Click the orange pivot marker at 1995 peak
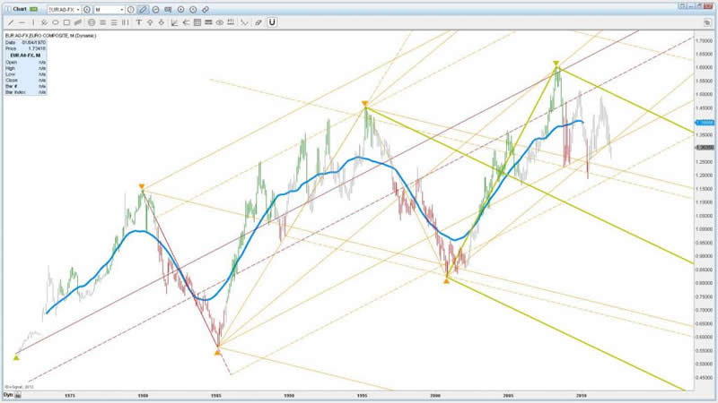The width and height of the screenshot is (718, 403). (364, 105)
